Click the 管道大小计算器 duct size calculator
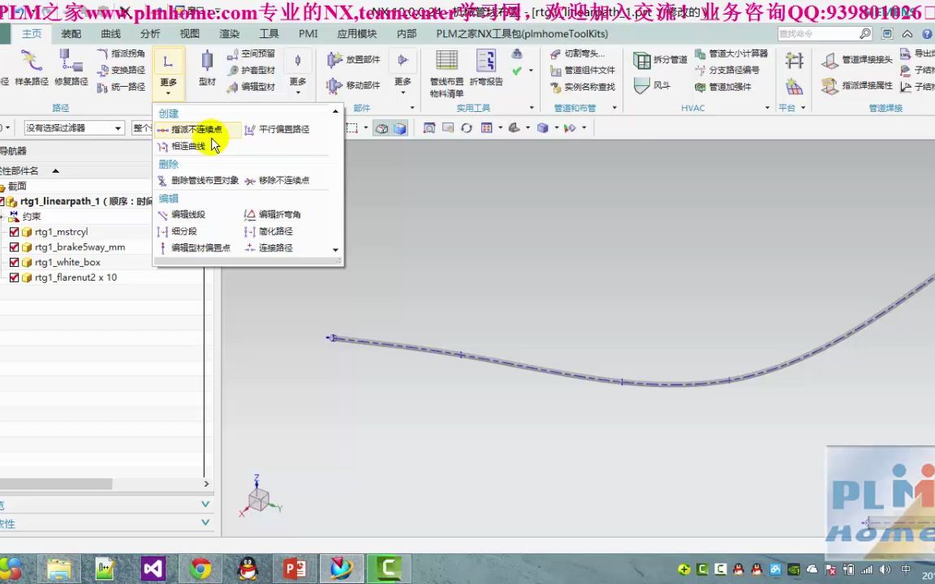 click(x=731, y=54)
